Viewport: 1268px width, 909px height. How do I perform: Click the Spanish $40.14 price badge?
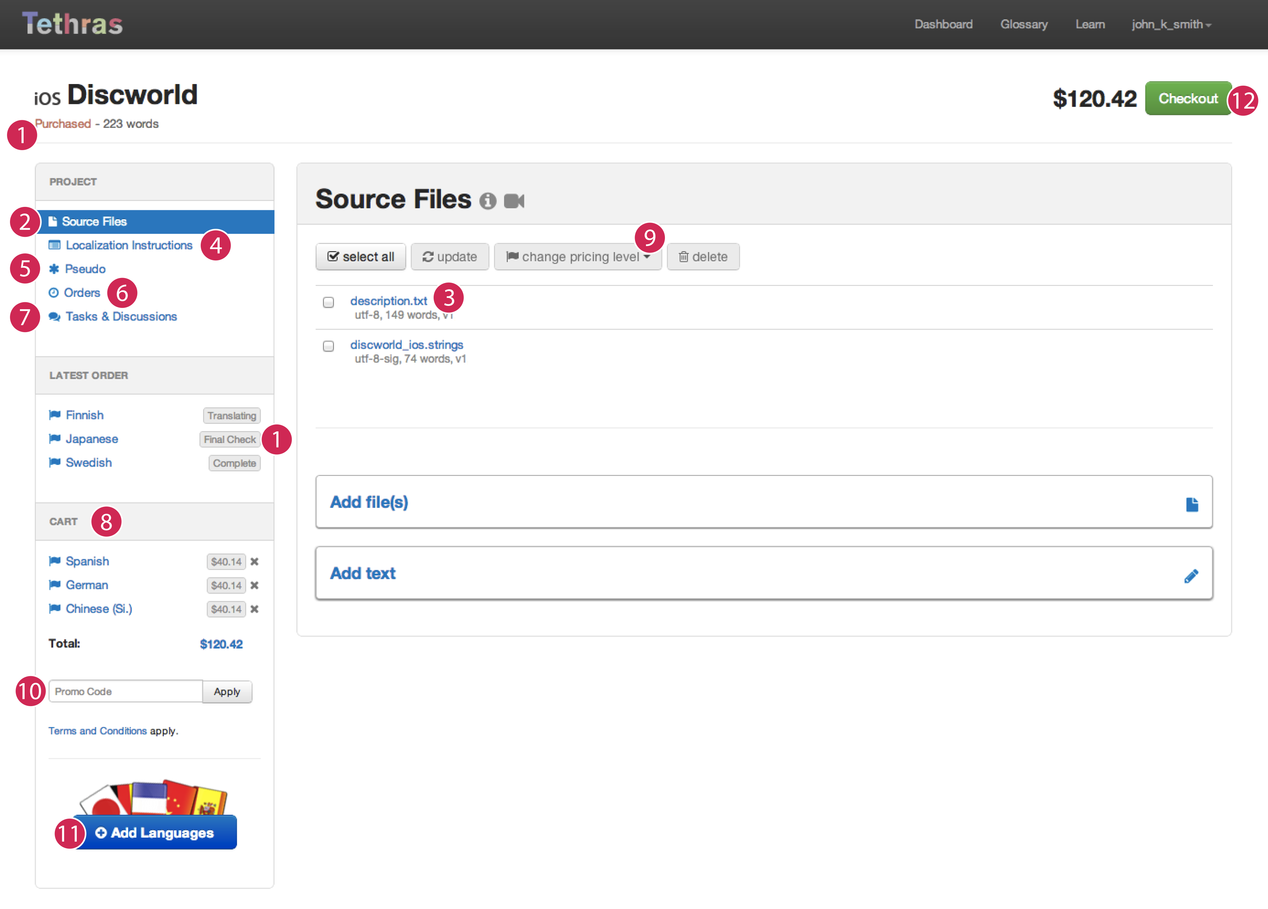226,562
